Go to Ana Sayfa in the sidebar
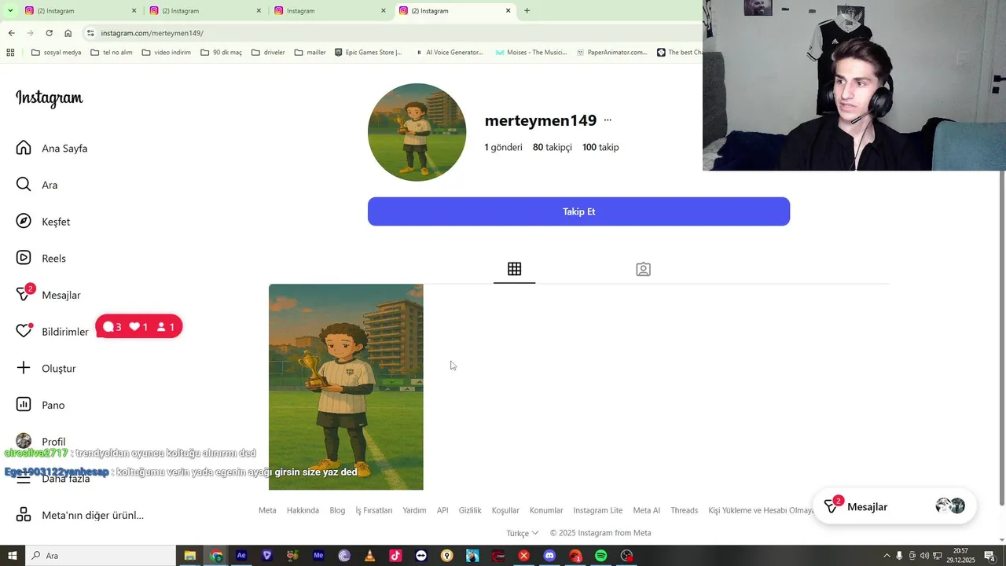 [x=52, y=148]
